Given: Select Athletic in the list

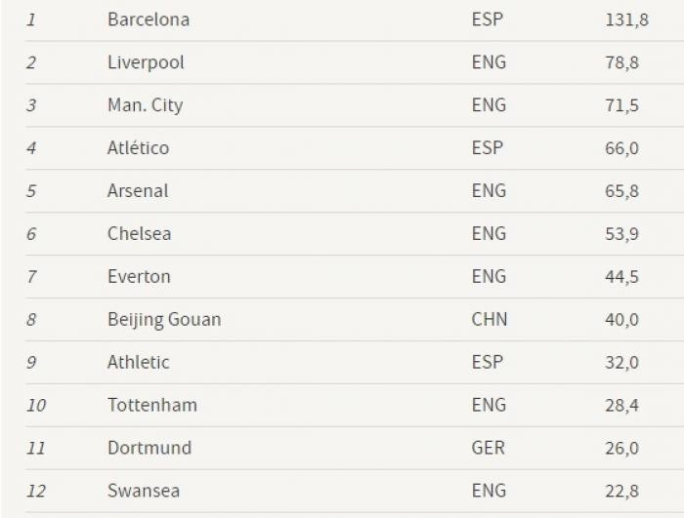Looking at the screenshot, I should (139, 363).
